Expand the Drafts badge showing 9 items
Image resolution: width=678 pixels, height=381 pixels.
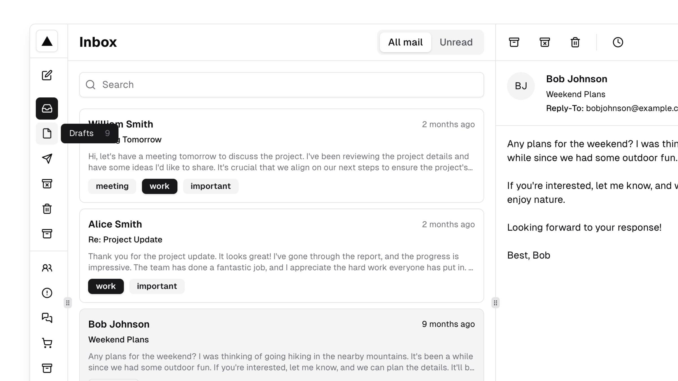click(47, 133)
